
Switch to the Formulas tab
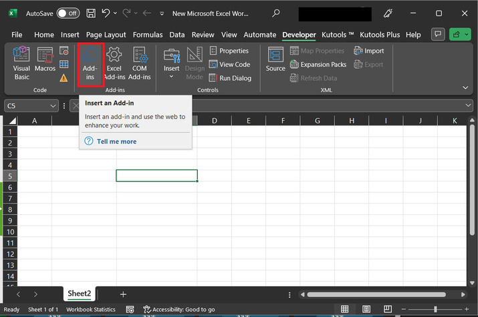pos(147,35)
